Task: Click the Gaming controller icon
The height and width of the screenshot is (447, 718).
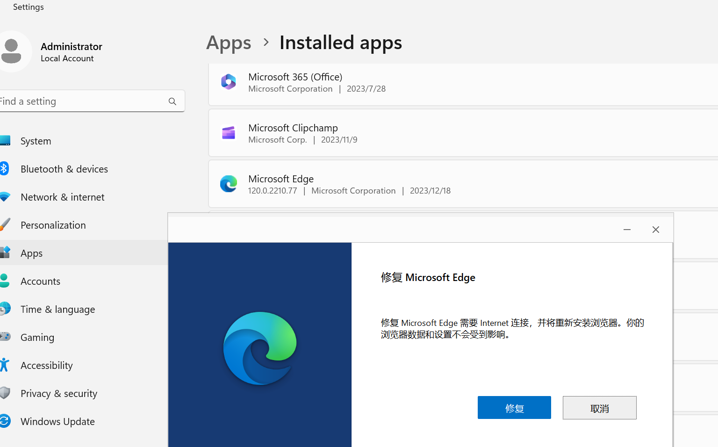Action: [5, 337]
